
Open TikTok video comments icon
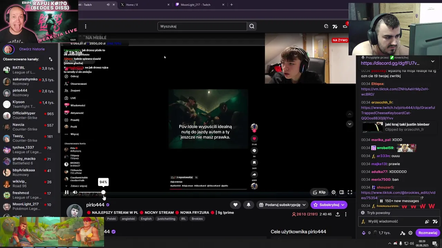click(x=254, y=151)
